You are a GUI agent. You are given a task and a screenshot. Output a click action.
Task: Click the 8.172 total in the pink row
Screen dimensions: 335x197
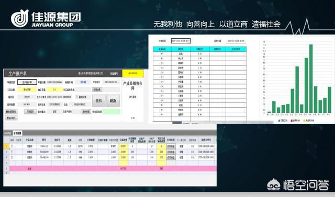click(x=124, y=169)
